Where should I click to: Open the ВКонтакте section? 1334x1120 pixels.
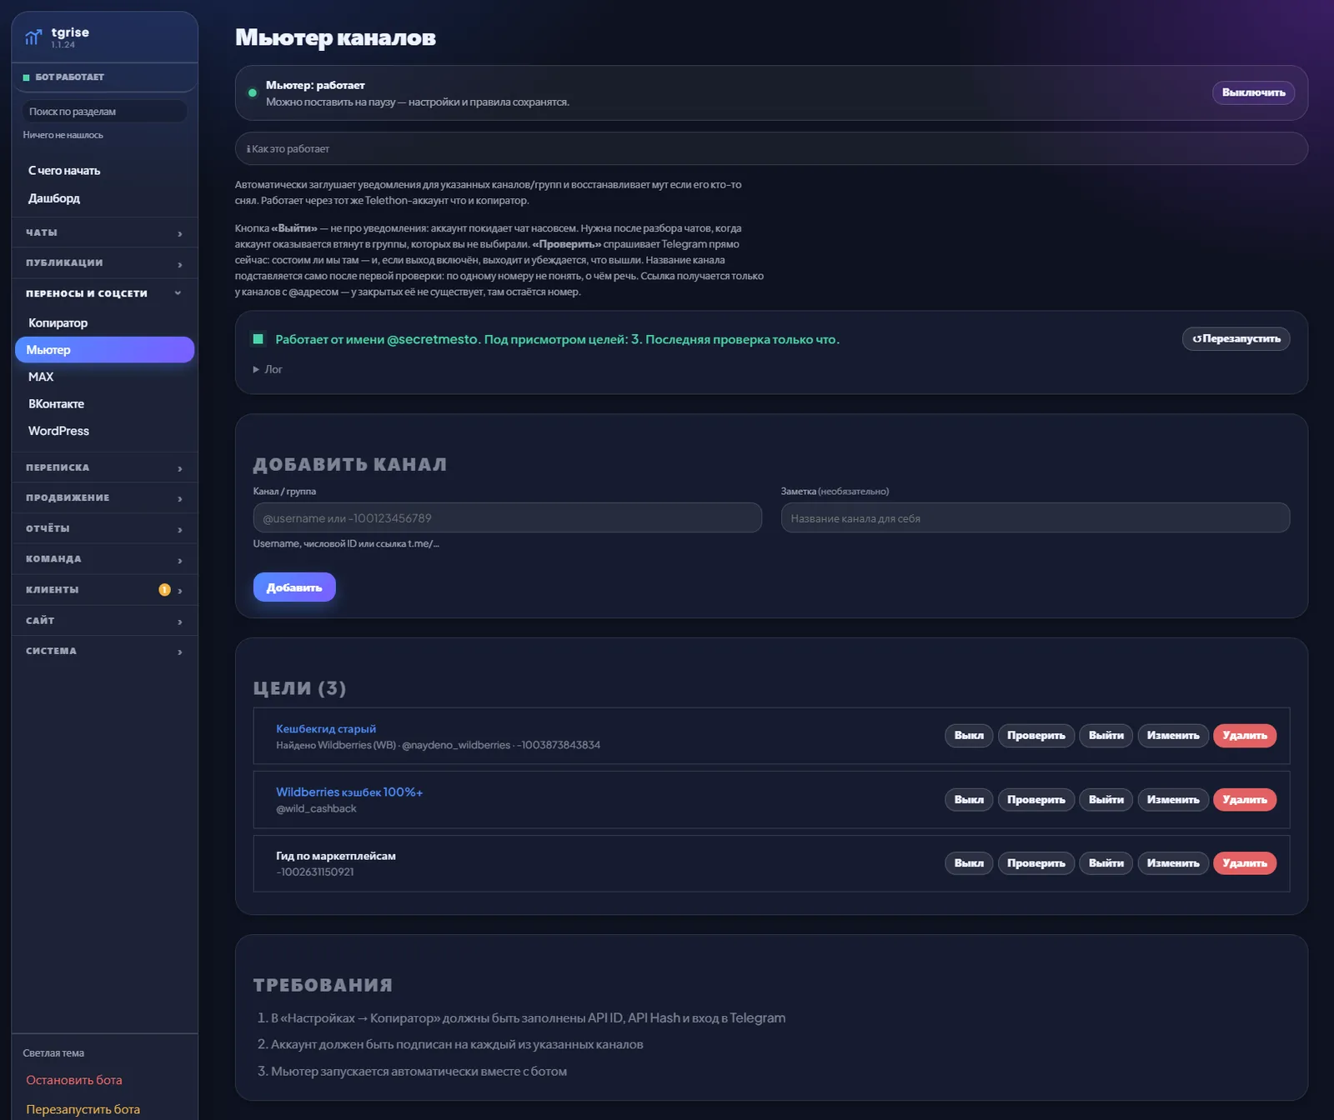[56, 404]
